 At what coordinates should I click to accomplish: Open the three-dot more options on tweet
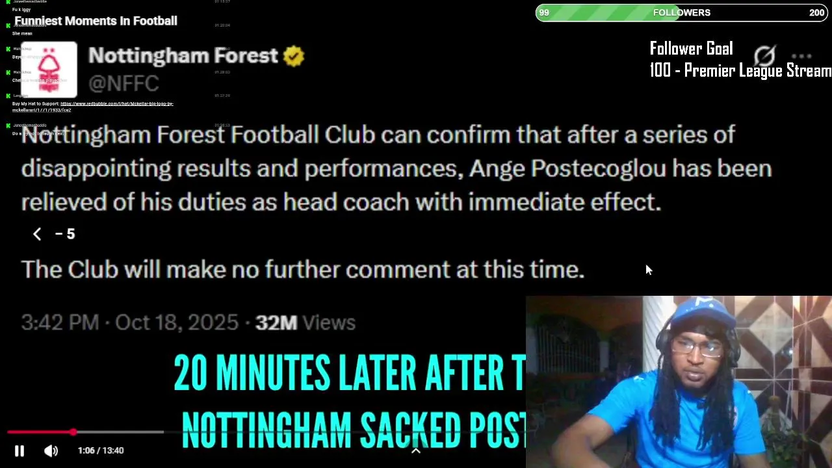802,57
